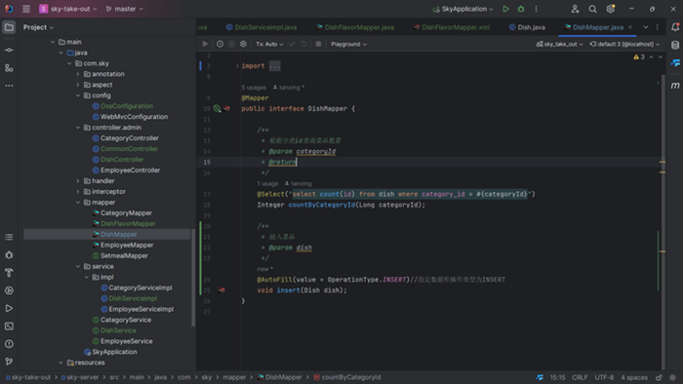Open the Build hammer tool window
Screen dimensions: 683x384
coord(9,273)
